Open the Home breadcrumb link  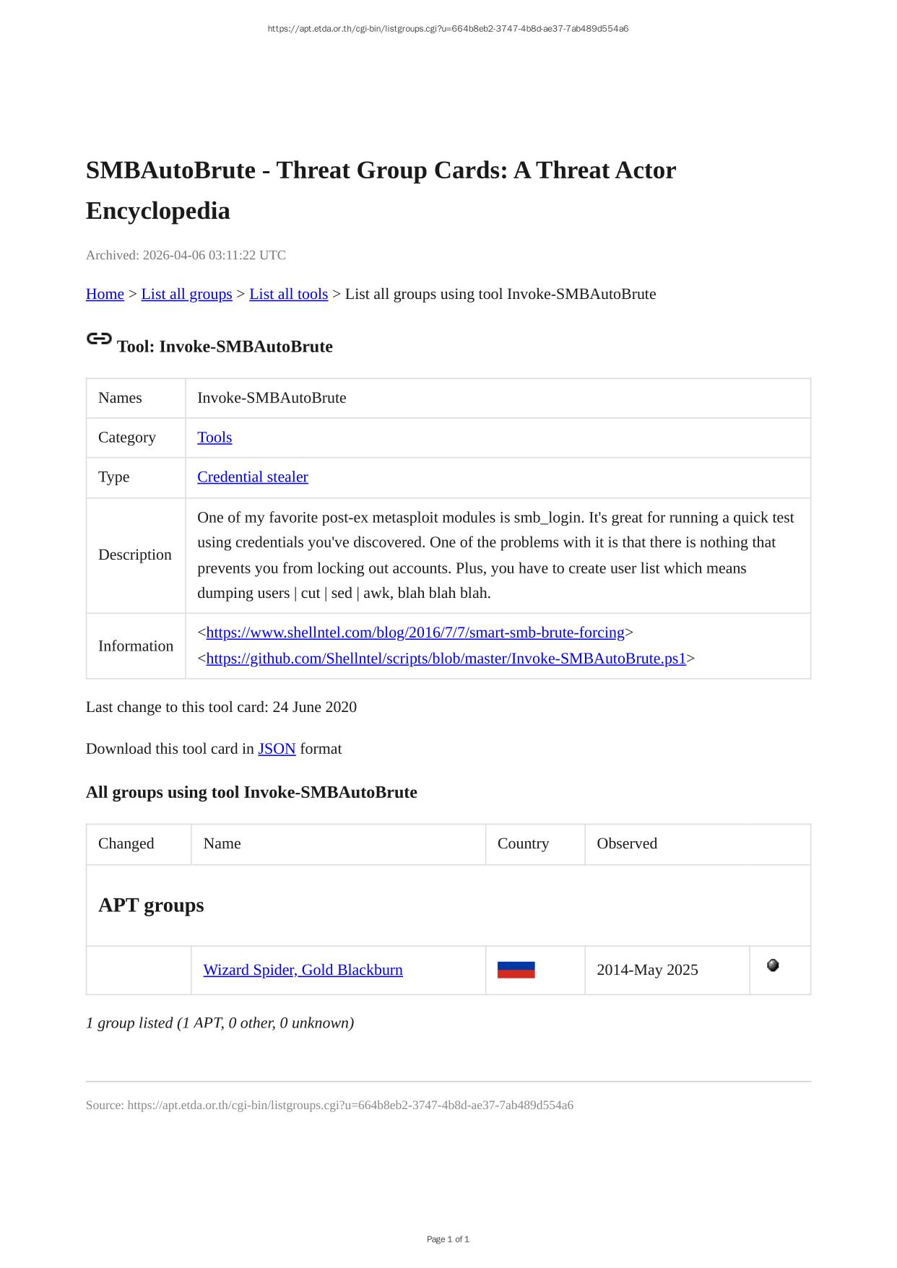105,294
